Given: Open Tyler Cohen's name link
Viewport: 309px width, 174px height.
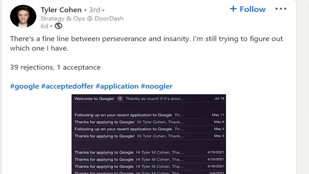Looking at the screenshot, I should click(61, 10).
